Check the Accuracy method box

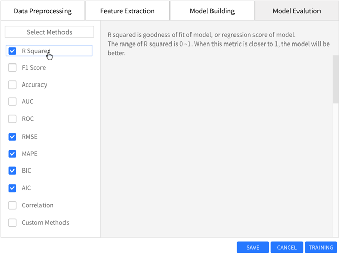pyautogui.click(x=13, y=85)
